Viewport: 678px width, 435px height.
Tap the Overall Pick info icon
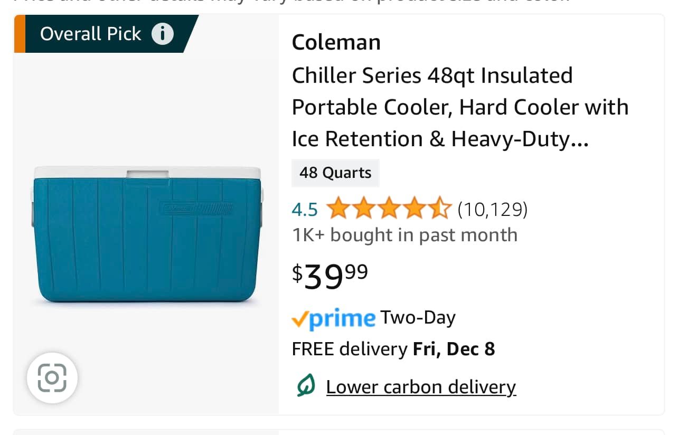163,34
